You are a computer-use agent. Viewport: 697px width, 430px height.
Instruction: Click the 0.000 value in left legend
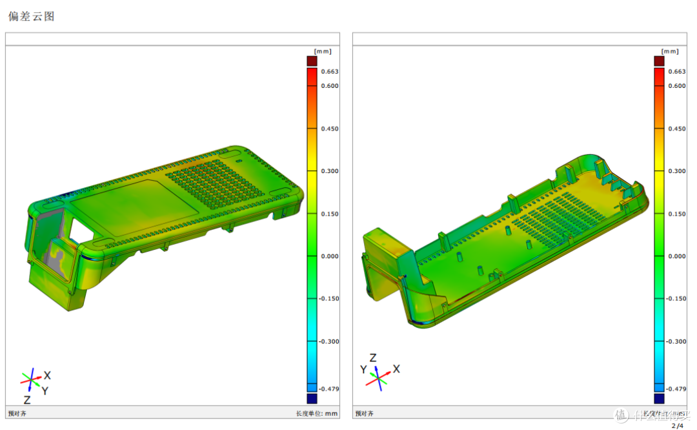click(329, 256)
